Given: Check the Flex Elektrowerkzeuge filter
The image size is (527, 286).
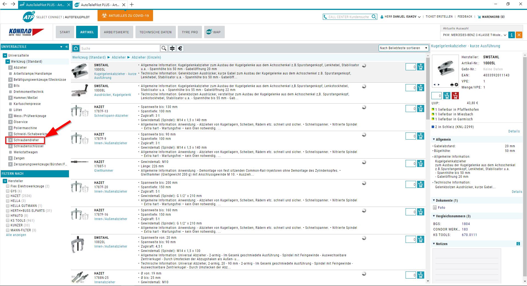Looking at the screenshot, I should 8,186.
